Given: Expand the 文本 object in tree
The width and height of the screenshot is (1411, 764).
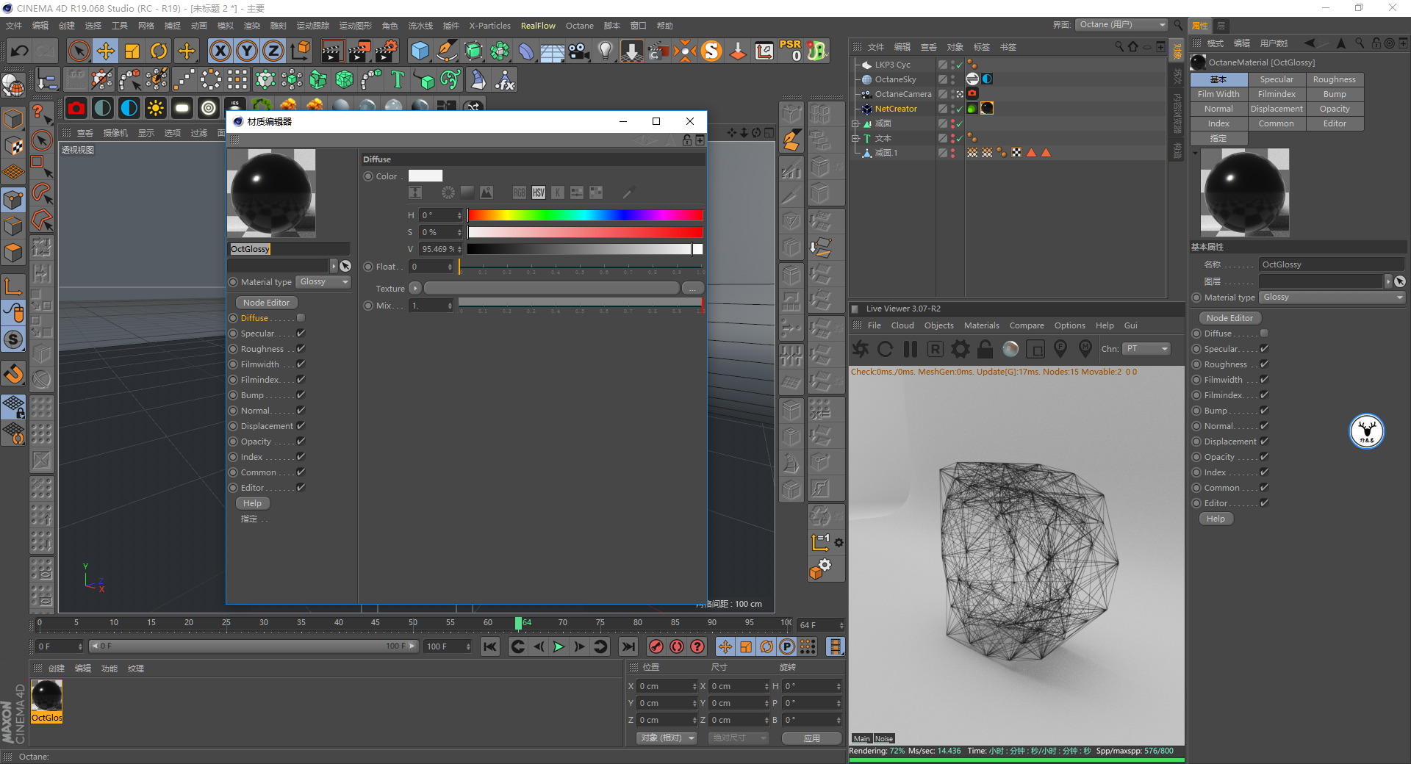Looking at the screenshot, I should [x=855, y=138].
